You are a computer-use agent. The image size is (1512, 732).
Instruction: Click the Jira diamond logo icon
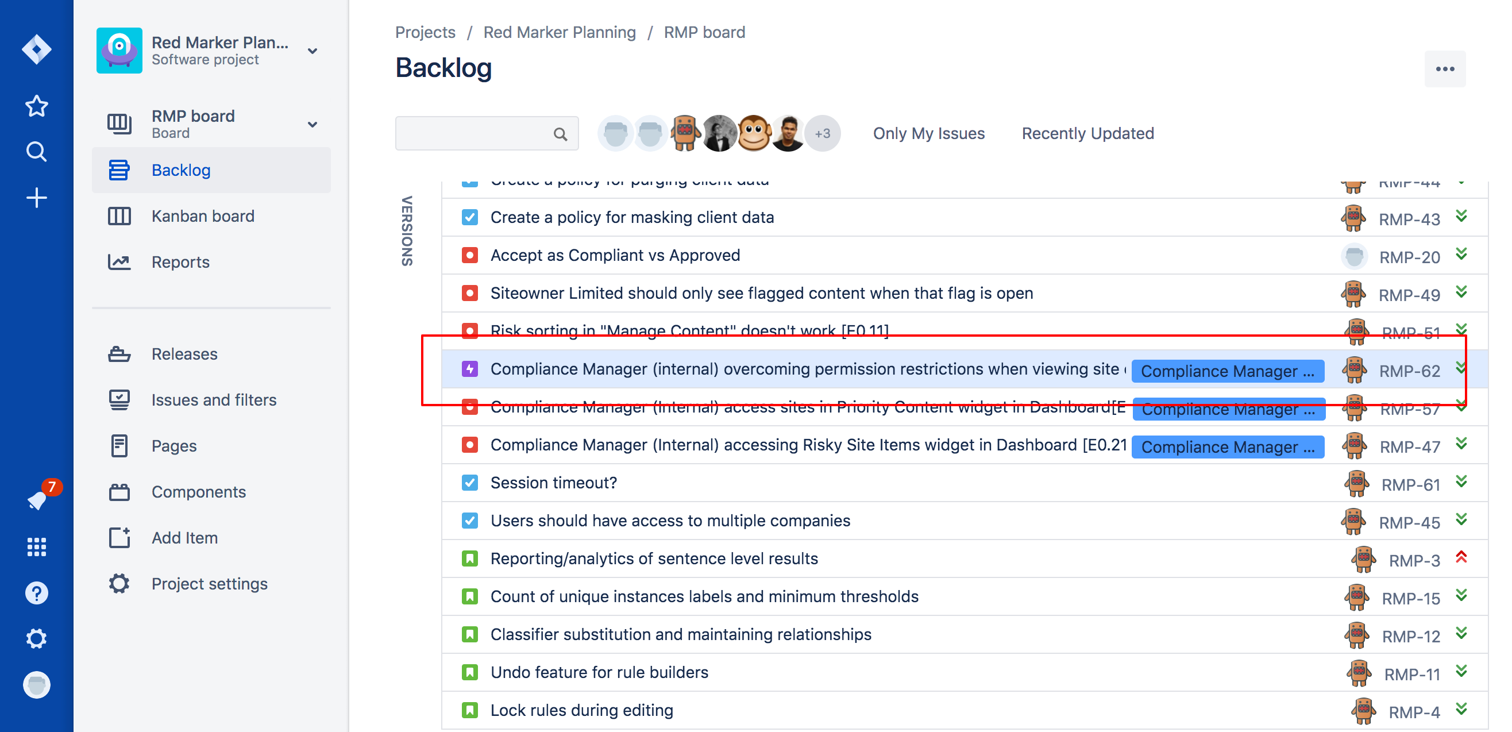36,49
